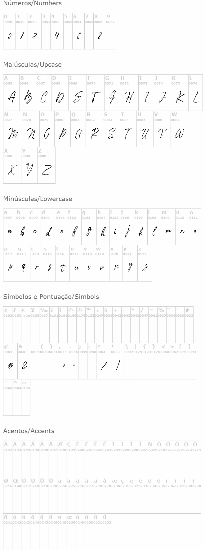Select the lowercase g glyph cell
Image resolution: width=205 pixels, height=550 pixels.
[89, 227]
